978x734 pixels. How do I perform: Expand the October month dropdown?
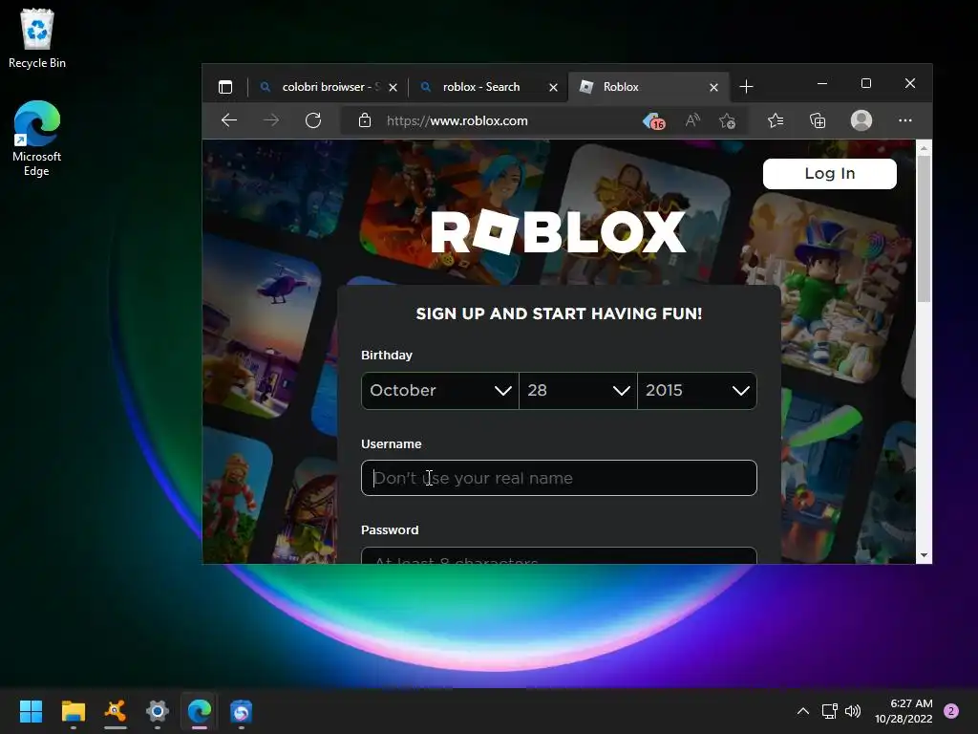439,391
